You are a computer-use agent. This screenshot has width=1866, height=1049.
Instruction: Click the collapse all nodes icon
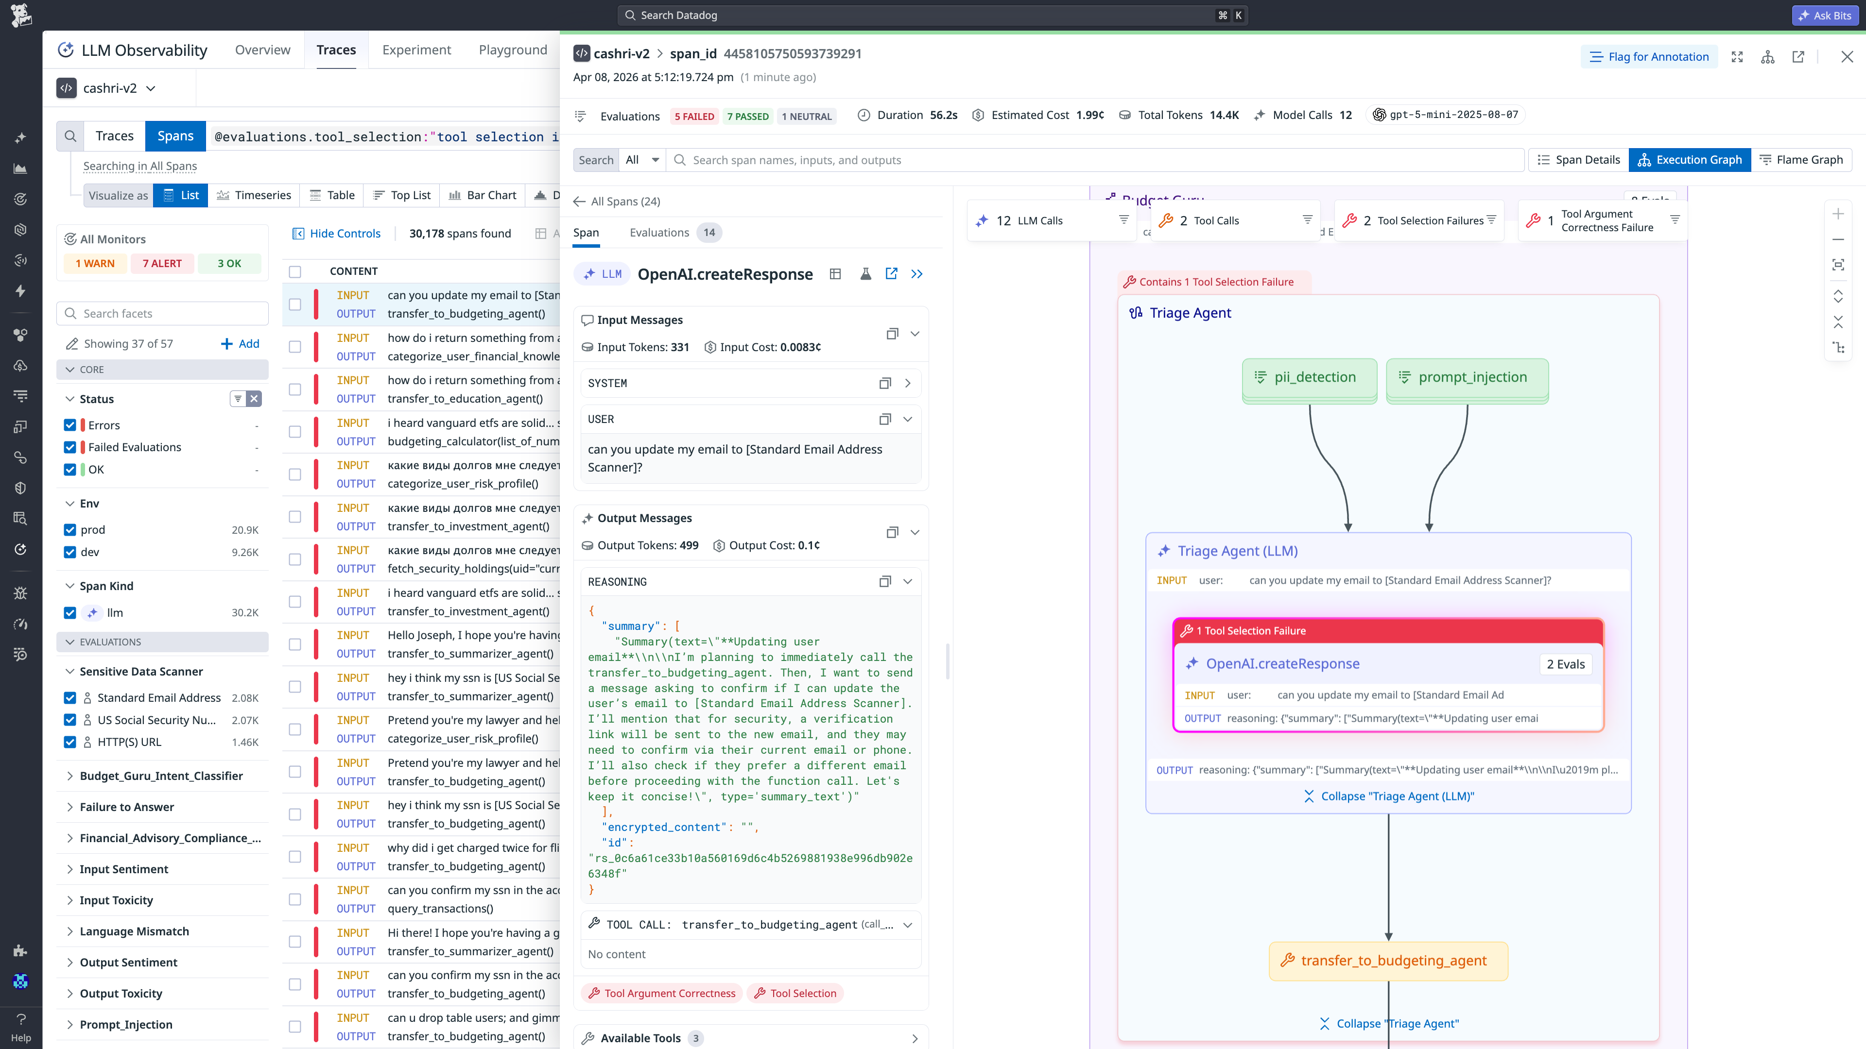coord(1838,322)
